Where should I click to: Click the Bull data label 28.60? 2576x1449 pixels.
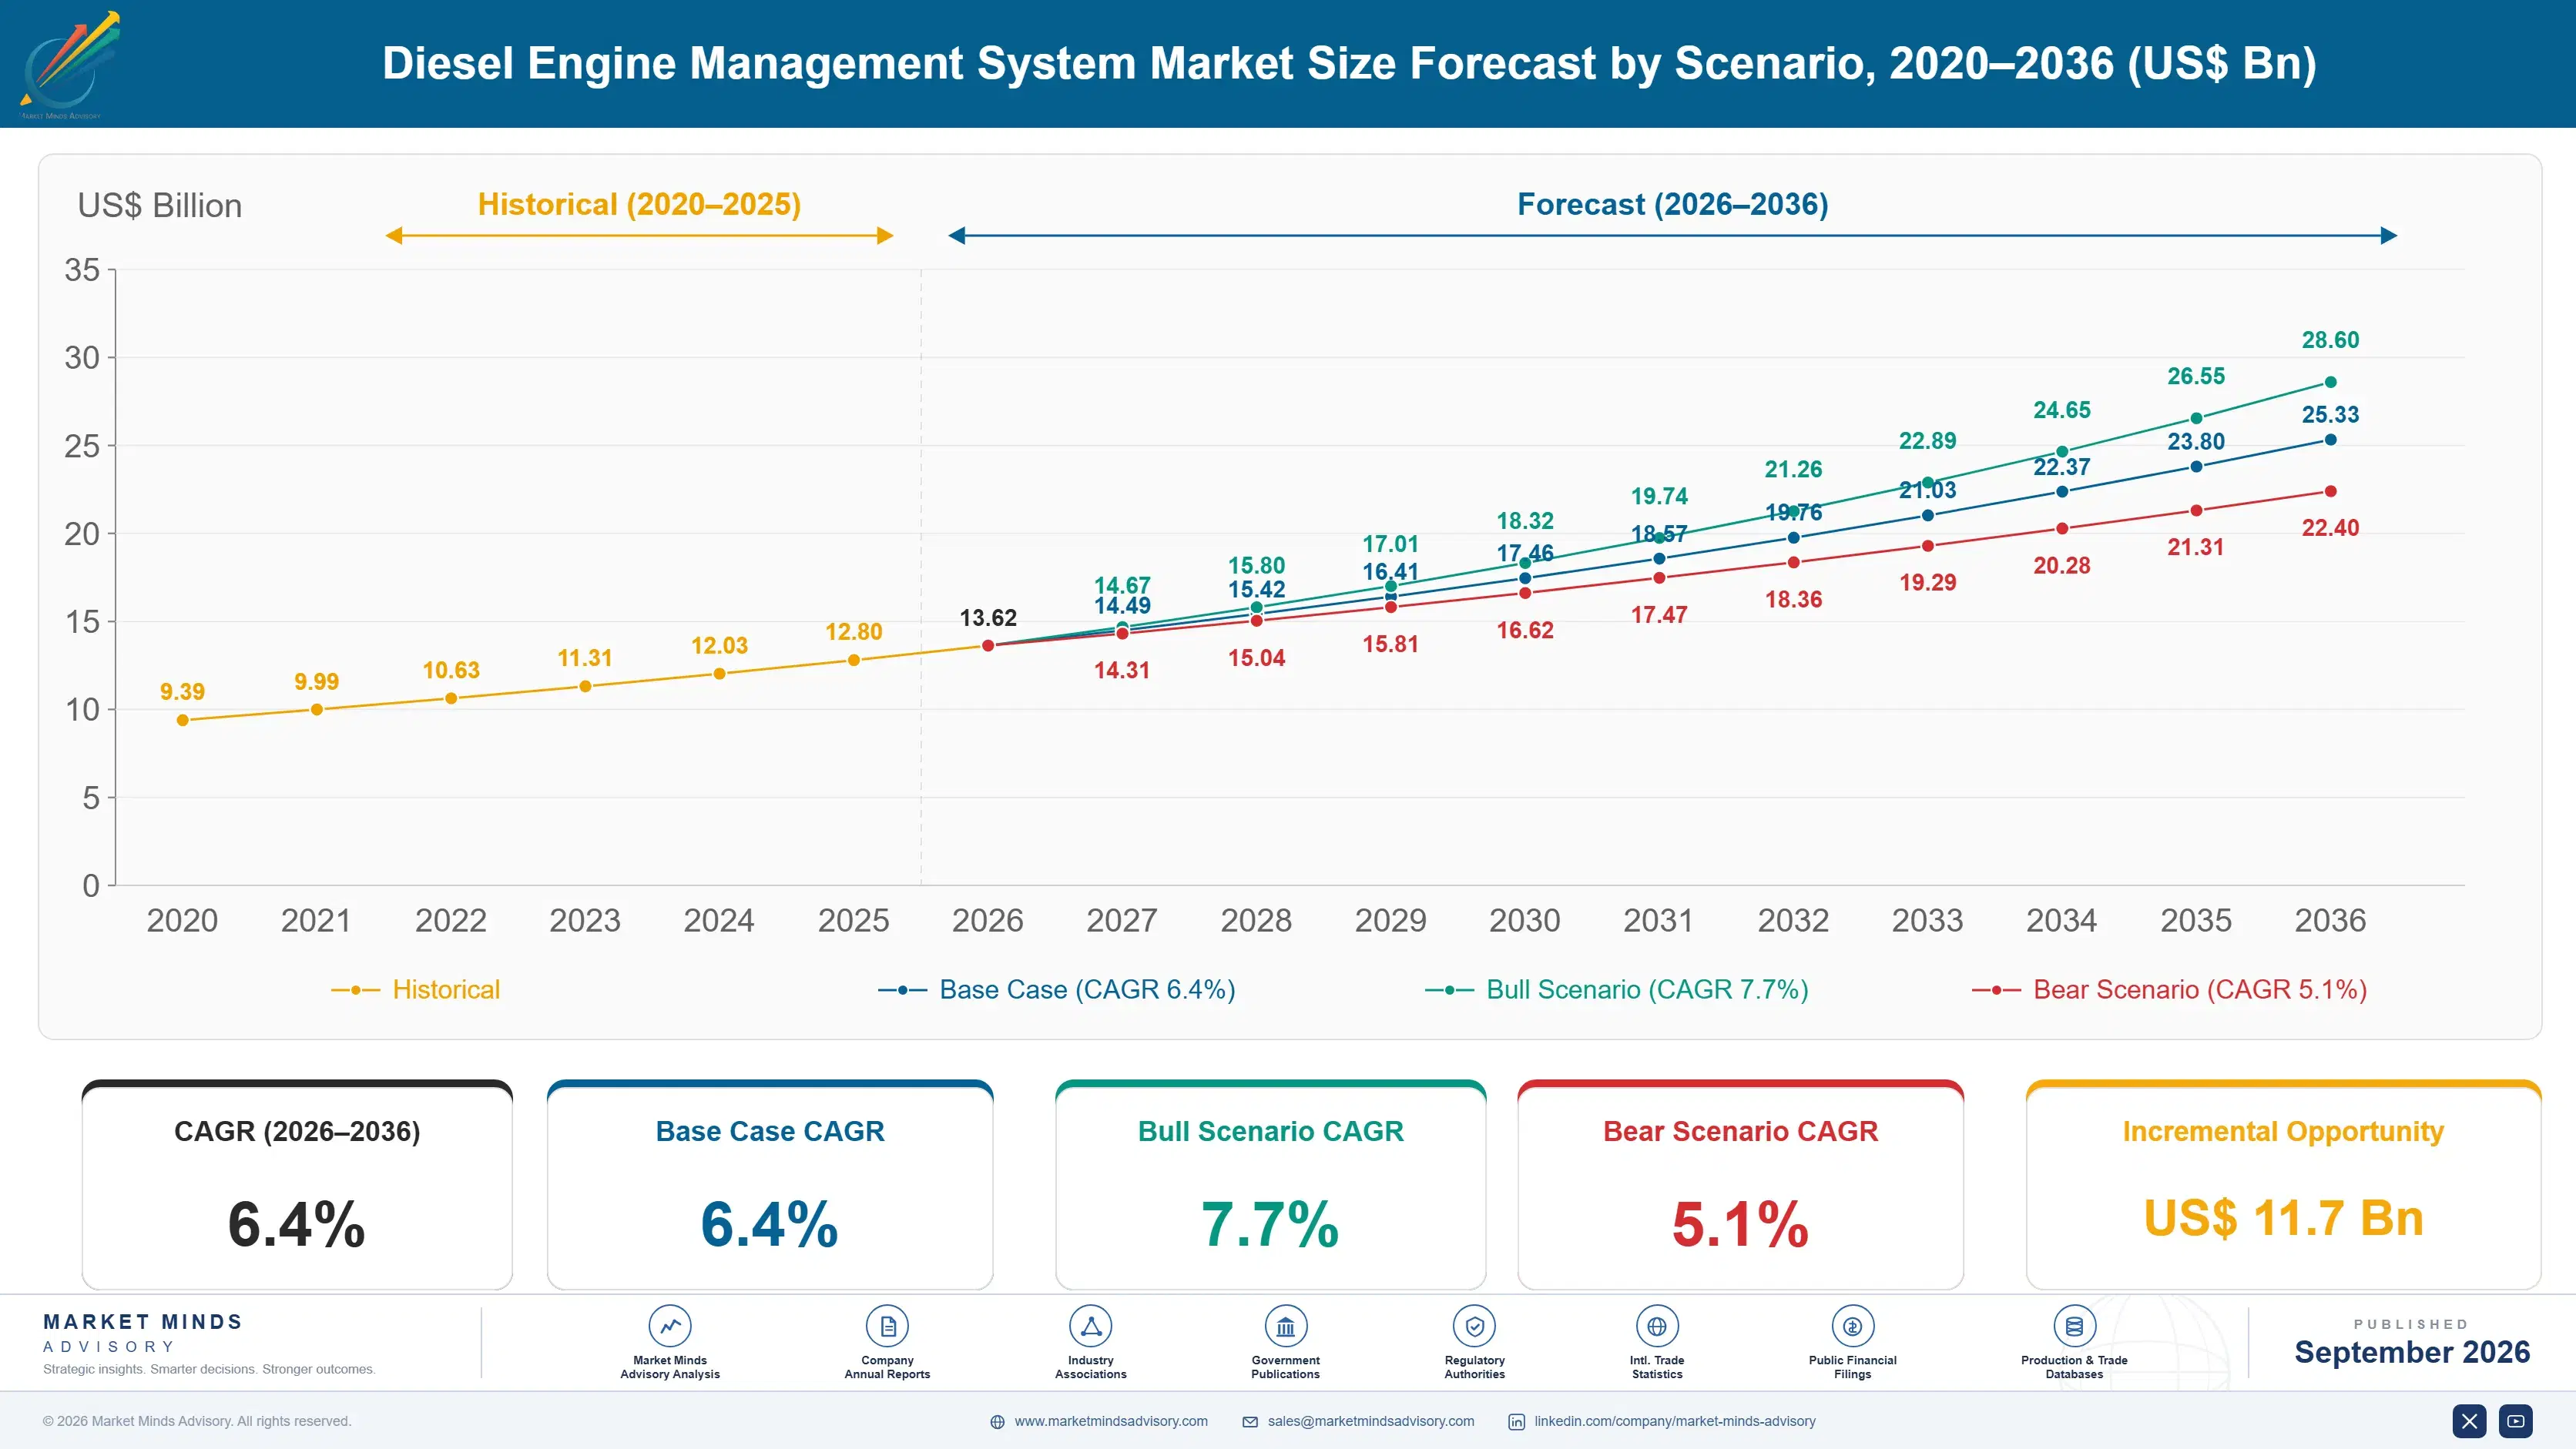(x=2330, y=340)
